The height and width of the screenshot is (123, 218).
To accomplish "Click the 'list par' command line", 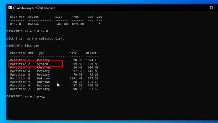I will pyautogui.click(x=23, y=46).
